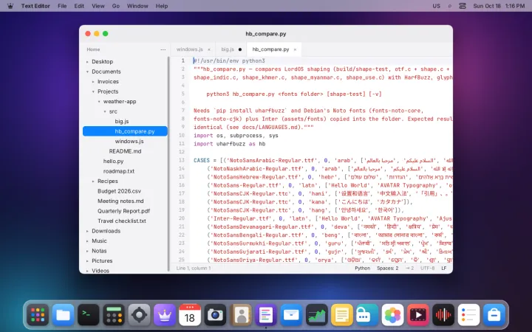Screen dimensions: 532x332
Task: Open the Voice Memos waveform app
Action: pos(443,315)
